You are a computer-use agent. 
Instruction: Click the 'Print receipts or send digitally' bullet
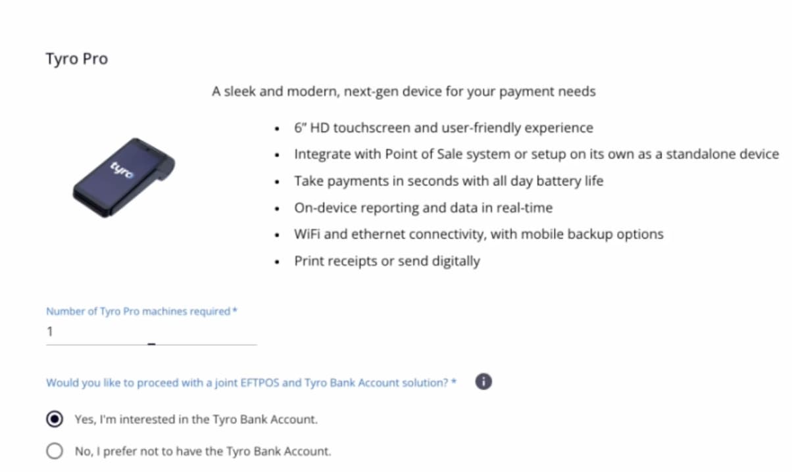click(x=387, y=261)
